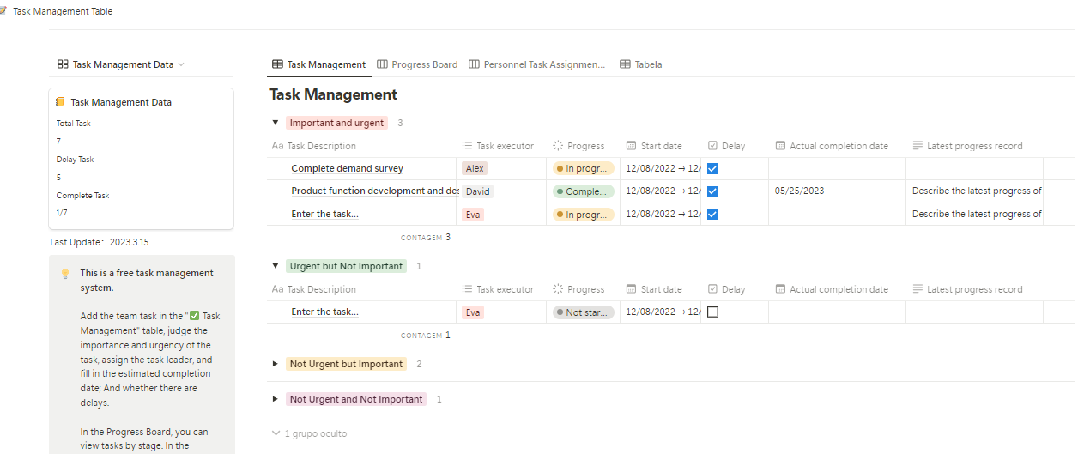The height and width of the screenshot is (454, 1078).
Task: Toggle the Delay checkbox in David's row
Action: point(712,191)
